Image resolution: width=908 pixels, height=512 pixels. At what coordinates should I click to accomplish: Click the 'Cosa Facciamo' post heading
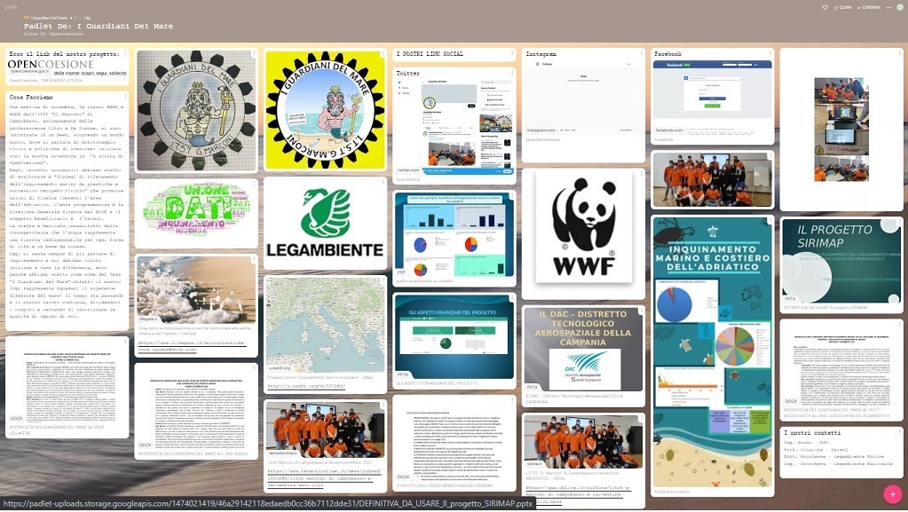[x=31, y=97]
